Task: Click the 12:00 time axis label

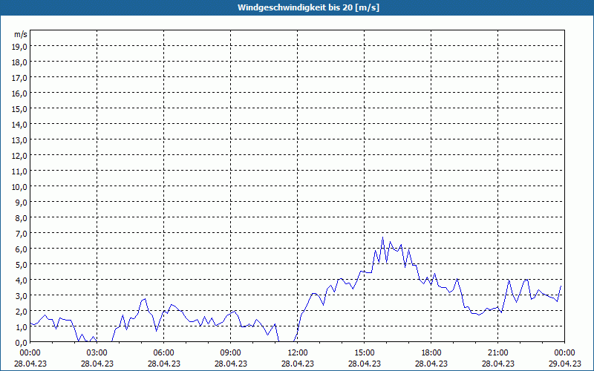Action: pyautogui.click(x=298, y=352)
